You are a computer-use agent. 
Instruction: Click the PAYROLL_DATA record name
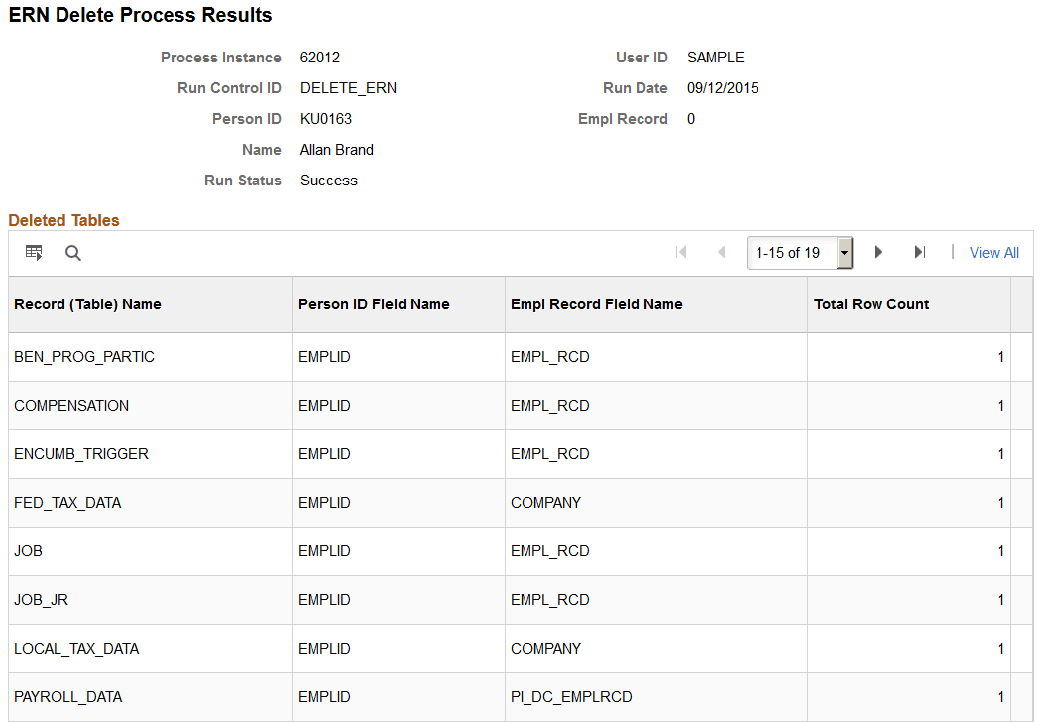coord(67,697)
